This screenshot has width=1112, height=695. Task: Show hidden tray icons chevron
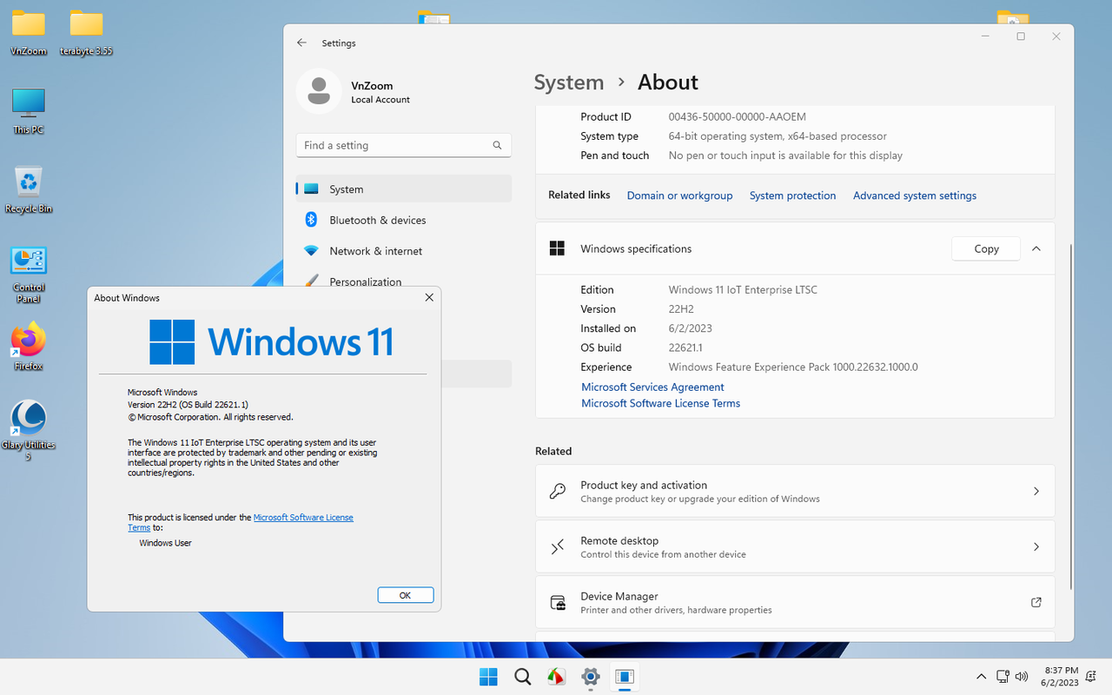981,677
